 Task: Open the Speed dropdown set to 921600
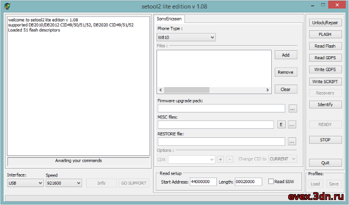(64, 183)
